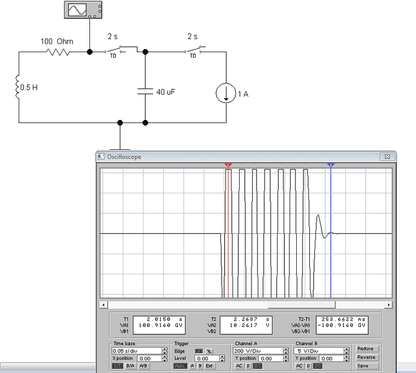Viewport: 416px width, 373px height.
Task: Click the blue T2 cursor marker
Action: 331,166
